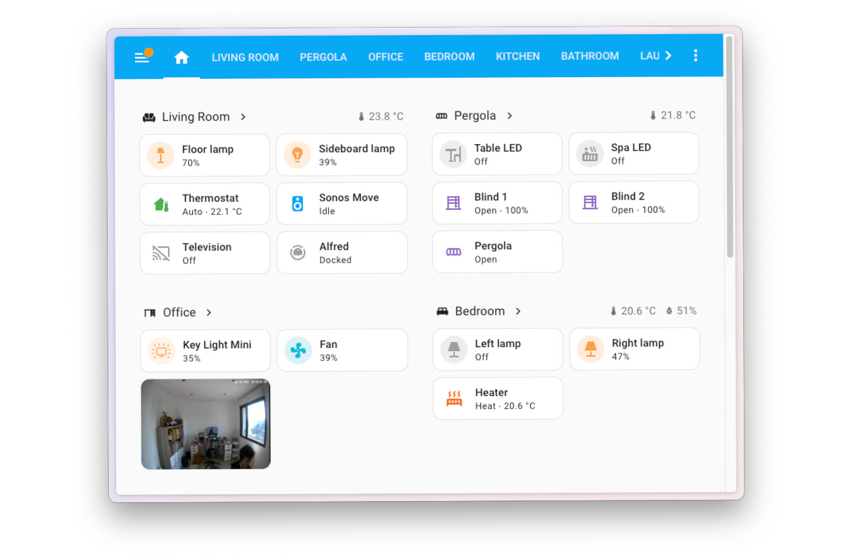Toggle the Table LED light
Image resolution: width=851 pixels, height=556 pixels.
(496, 154)
